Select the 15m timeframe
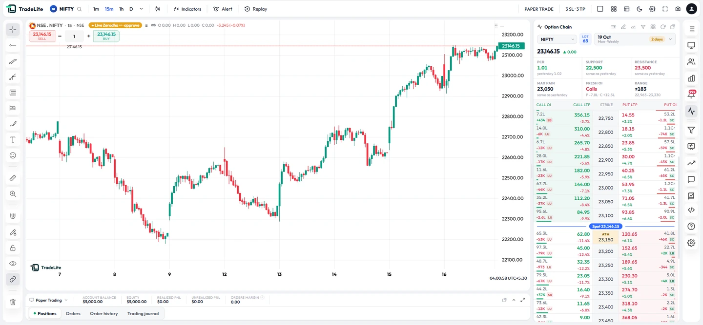The width and height of the screenshot is (703, 325). coord(109,9)
